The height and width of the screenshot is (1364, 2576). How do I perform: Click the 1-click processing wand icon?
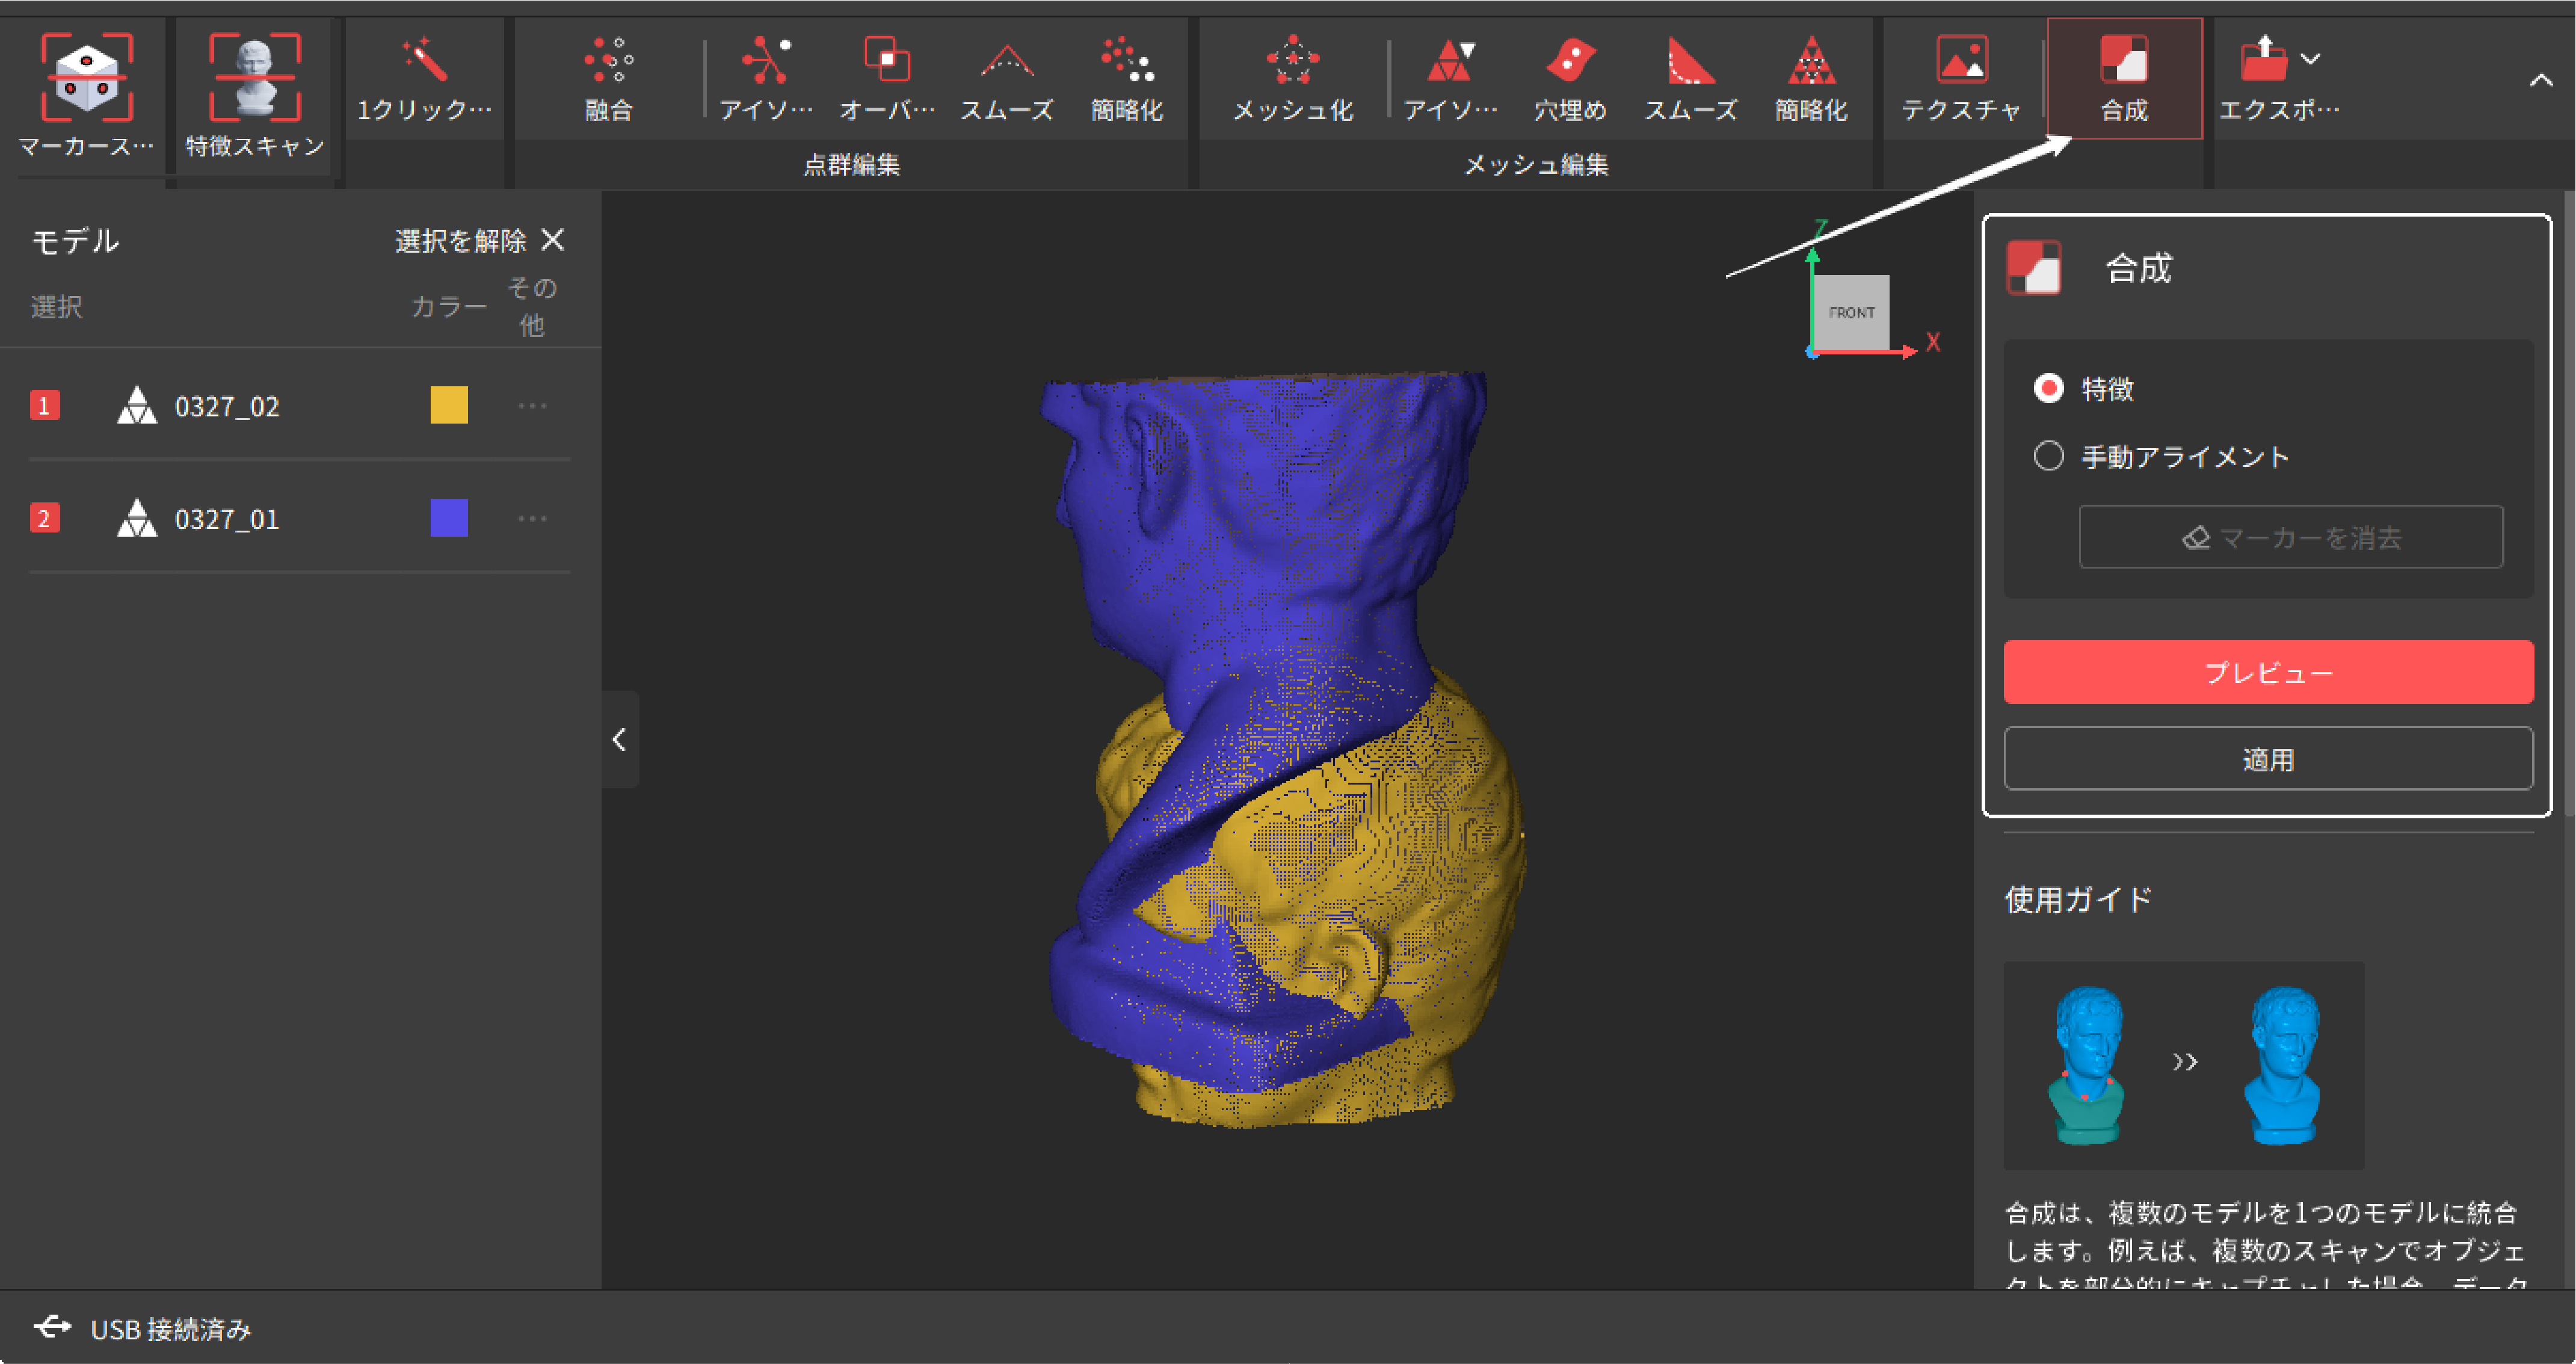[424, 60]
